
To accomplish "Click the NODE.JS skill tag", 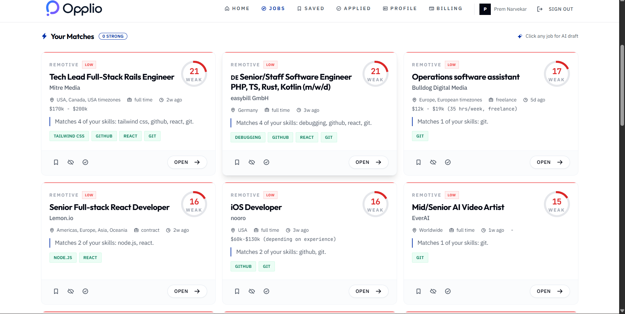I will (x=63, y=258).
